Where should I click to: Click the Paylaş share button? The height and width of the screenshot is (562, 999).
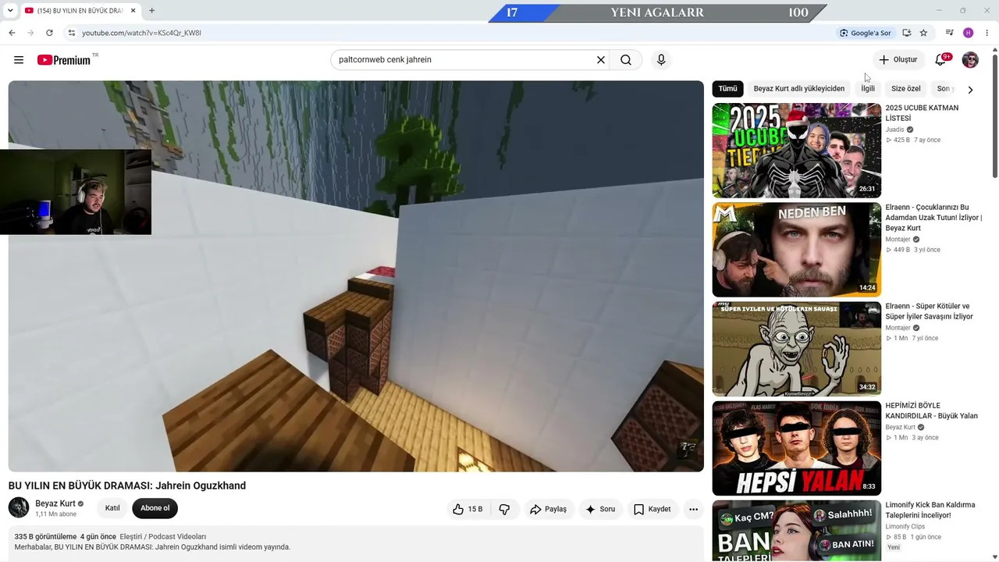548,509
